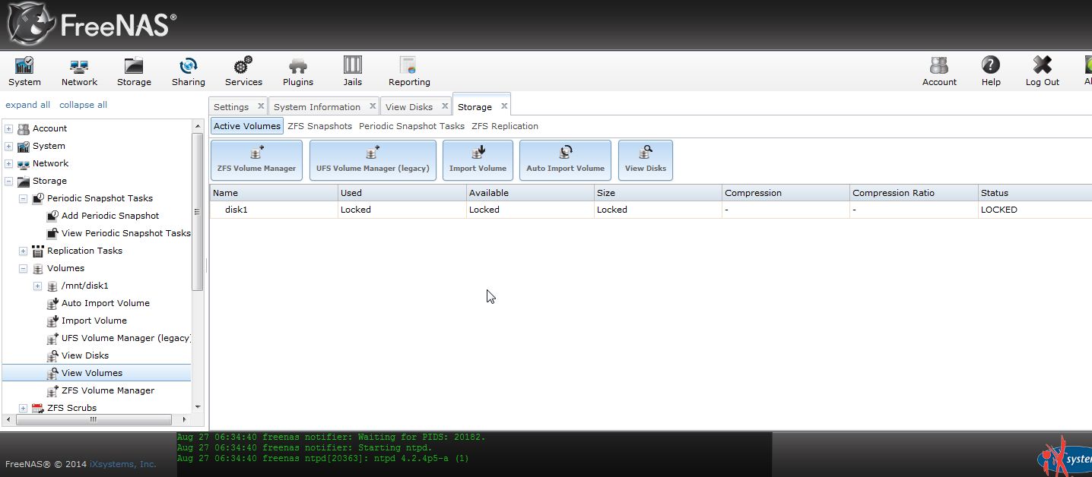The image size is (1092, 477).
Task: Open the Account icon in top bar
Action: [x=939, y=71]
